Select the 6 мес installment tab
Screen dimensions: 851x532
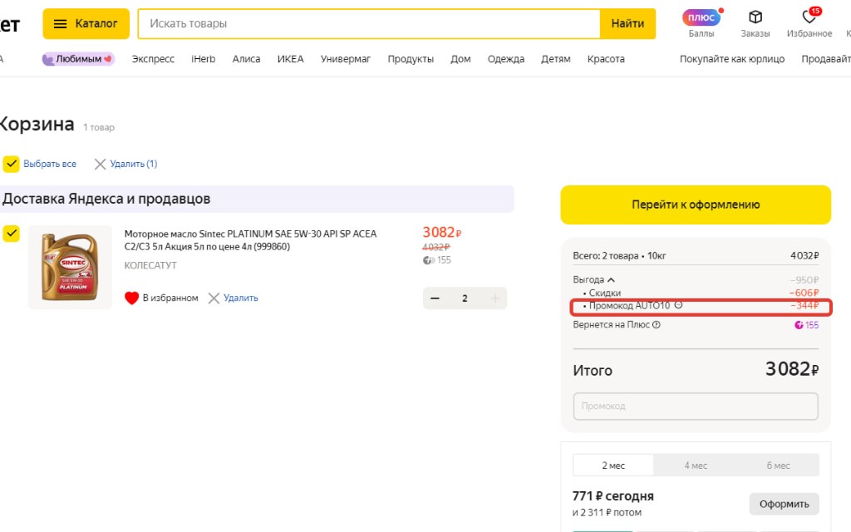point(778,465)
